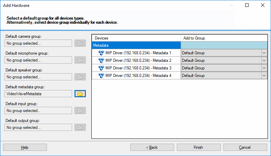Select 'MIP Driver (192.168.0.234) - Metadata 2' text
Image resolution: width=271 pixels, height=156 pixels.
138,60
